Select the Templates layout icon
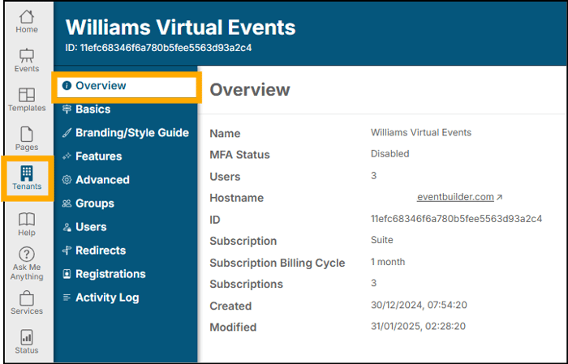The height and width of the screenshot is (364, 568). click(27, 95)
